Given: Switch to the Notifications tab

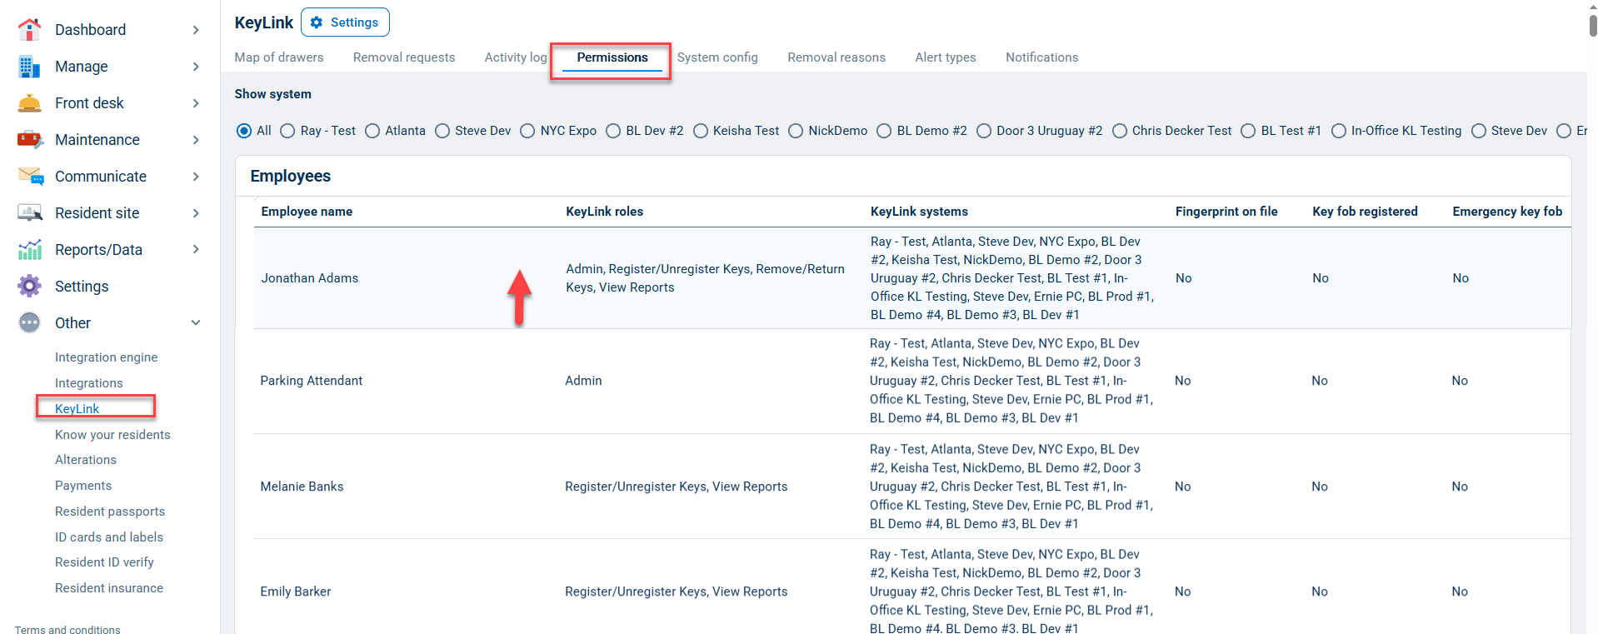Looking at the screenshot, I should coord(1041,57).
